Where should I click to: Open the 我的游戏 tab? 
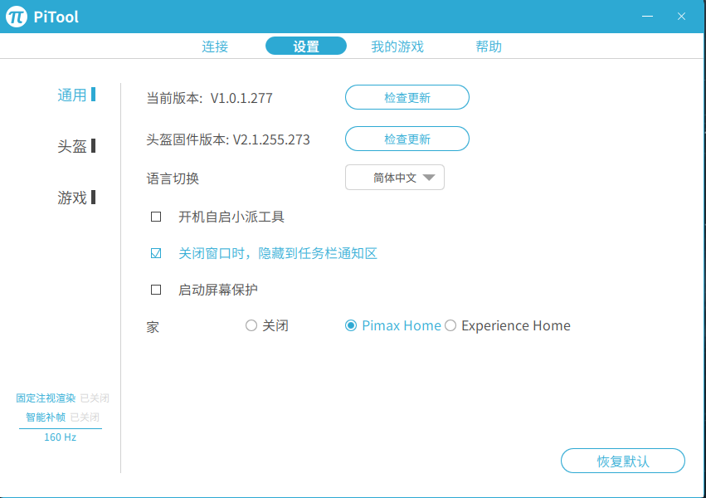point(397,46)
